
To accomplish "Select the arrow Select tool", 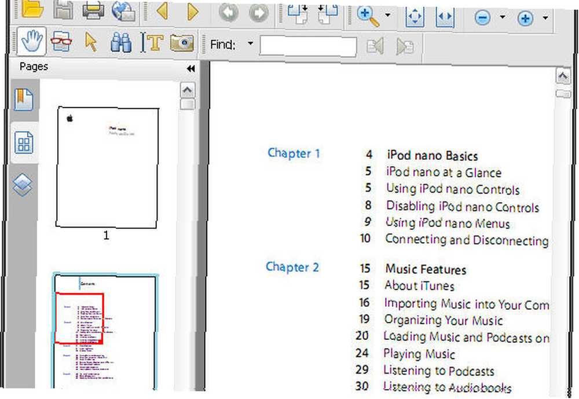I will pos(91,42).
